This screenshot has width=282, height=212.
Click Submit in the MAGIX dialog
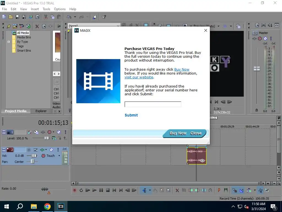tap(131, 115)
